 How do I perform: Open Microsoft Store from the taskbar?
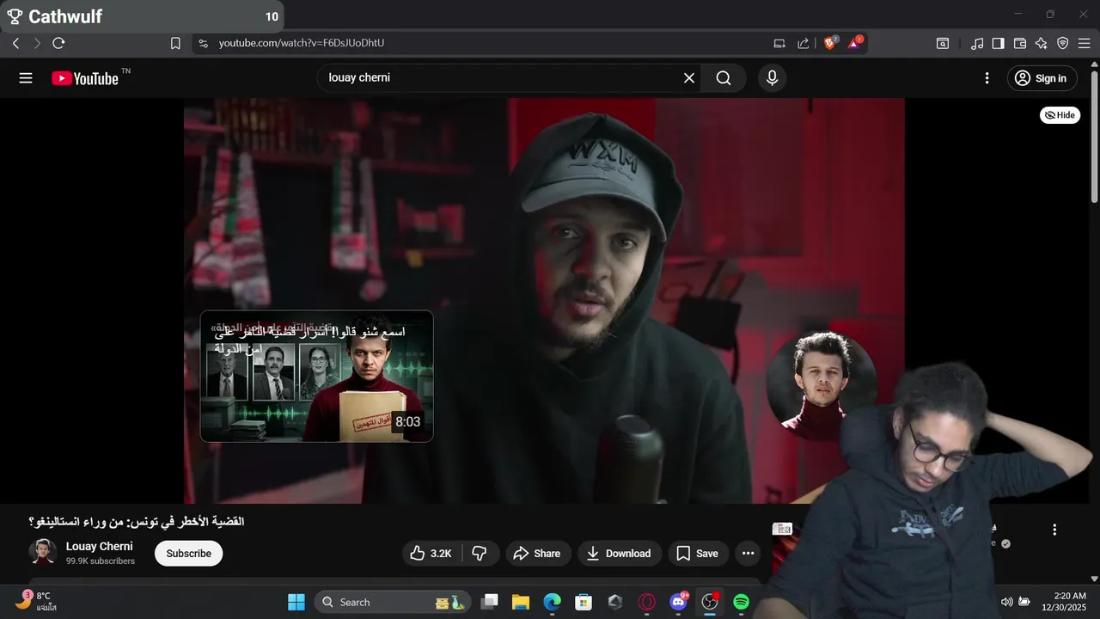584,602
